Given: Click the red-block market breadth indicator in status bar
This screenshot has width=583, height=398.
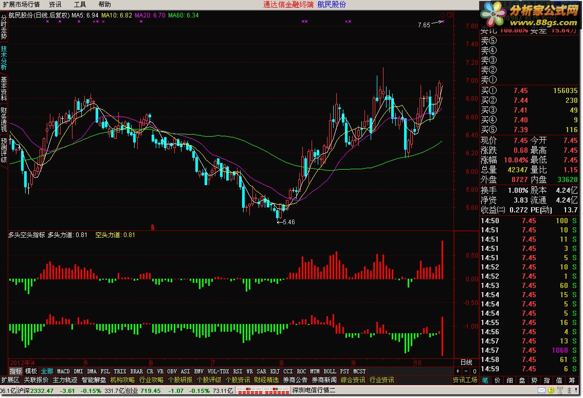Looking at the screenshot, I should pos(263,391).
